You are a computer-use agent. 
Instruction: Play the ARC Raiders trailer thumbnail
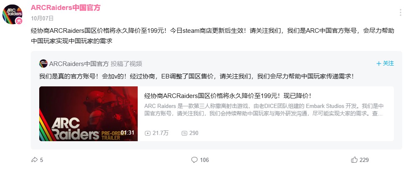88,114
